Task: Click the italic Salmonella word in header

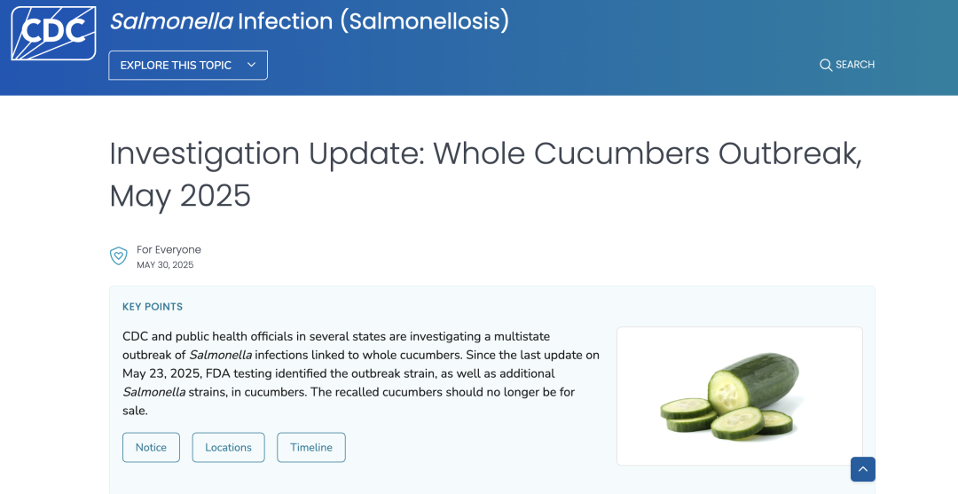Action: (x=171, y=21)
